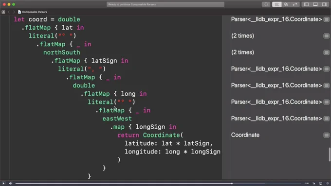The image size is (331, 186).
Task: Mute the video volume
Action: click(x=10, y=184)
